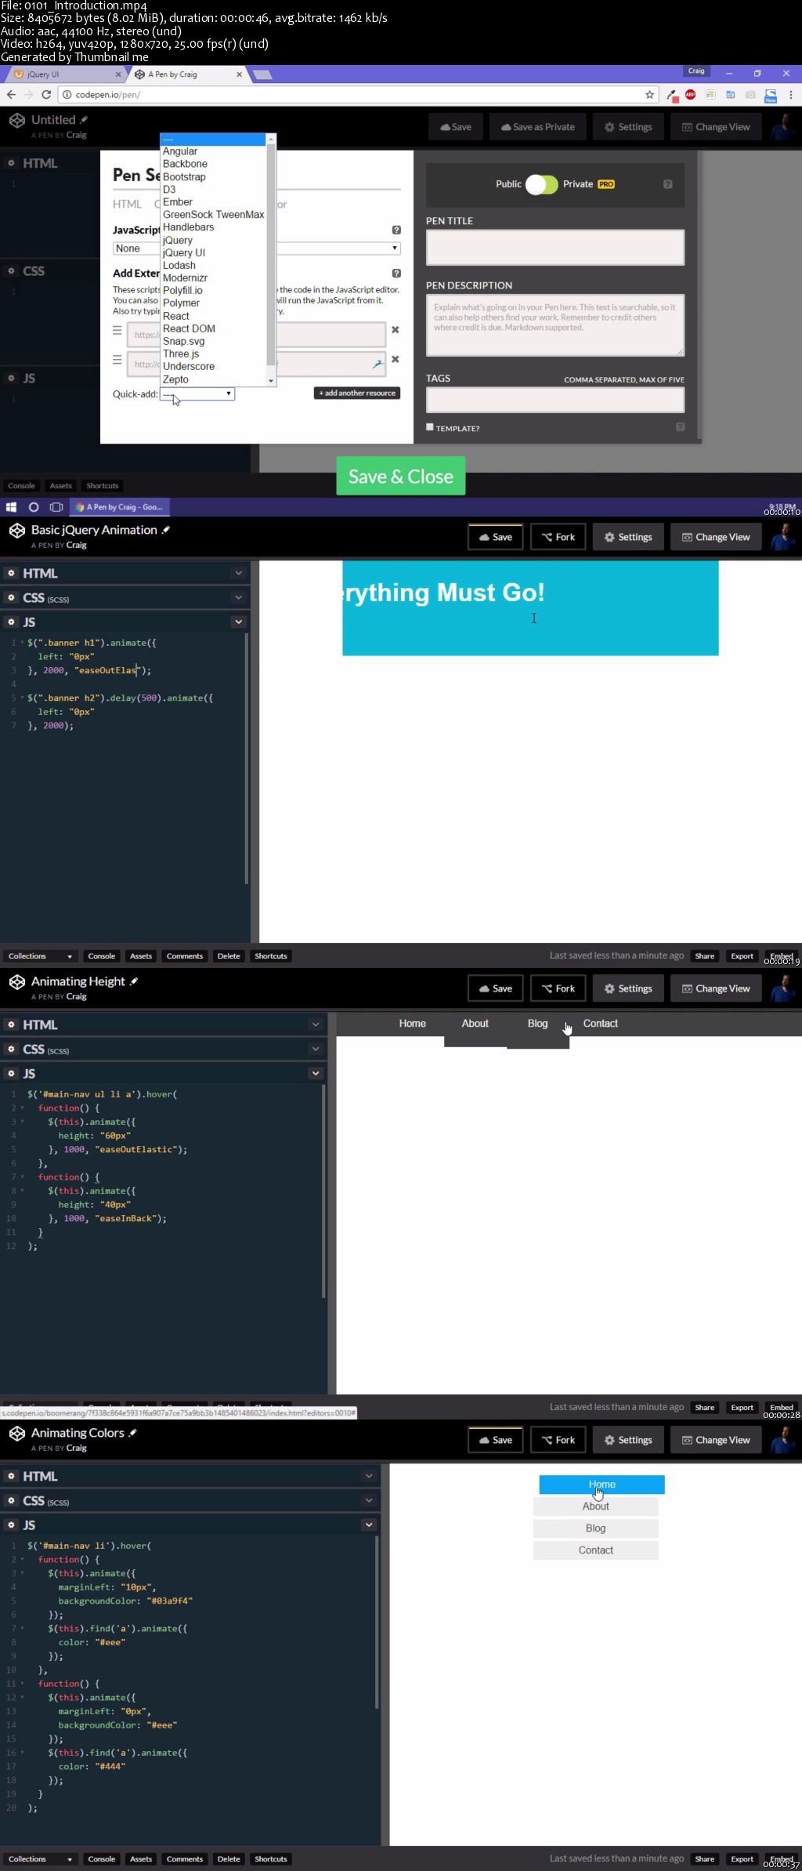Click the pencil icon beside Animating Colors

click(x=132, y=1433)
